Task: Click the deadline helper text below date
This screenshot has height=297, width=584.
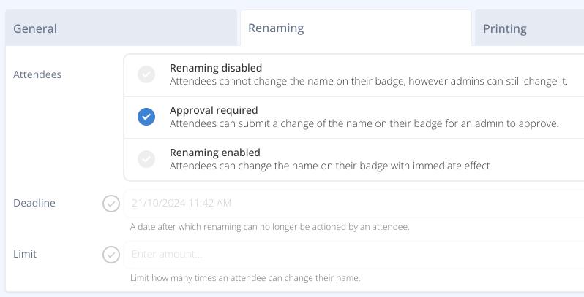Action: tap(269, 227)
